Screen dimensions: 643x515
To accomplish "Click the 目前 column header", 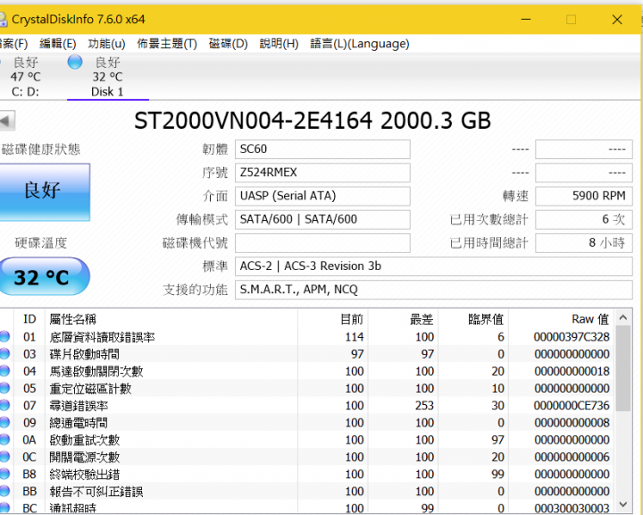I will click(x=332, y=319).
